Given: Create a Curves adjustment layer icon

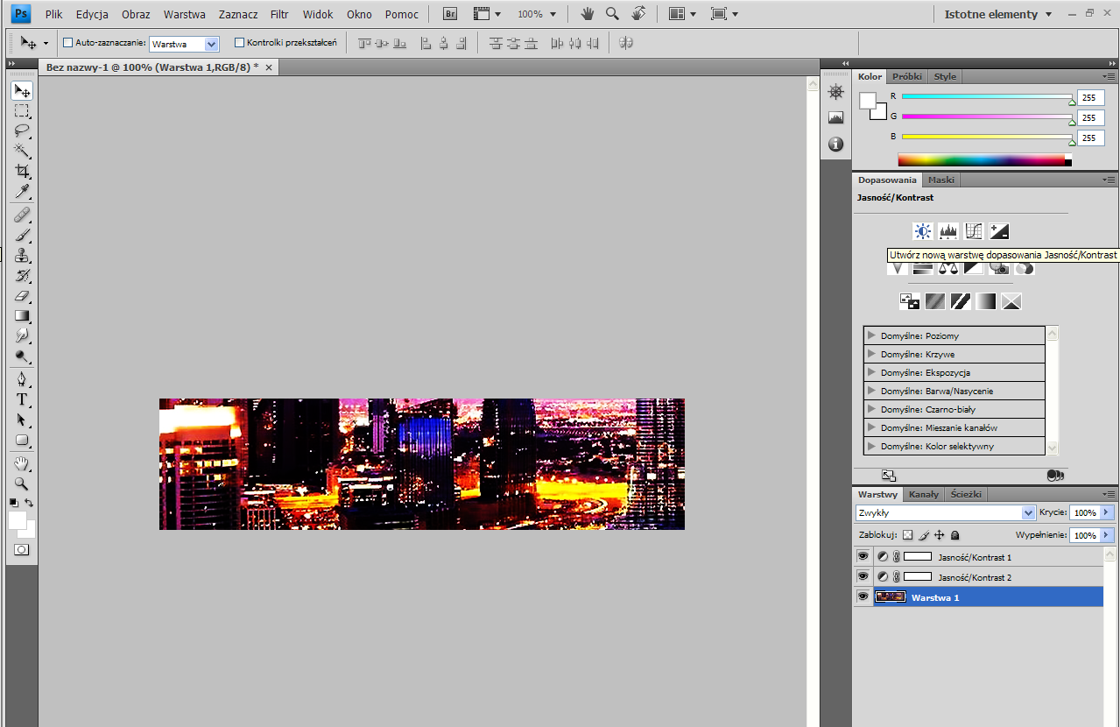Looking at the screenshot, I should coord(974,231).
